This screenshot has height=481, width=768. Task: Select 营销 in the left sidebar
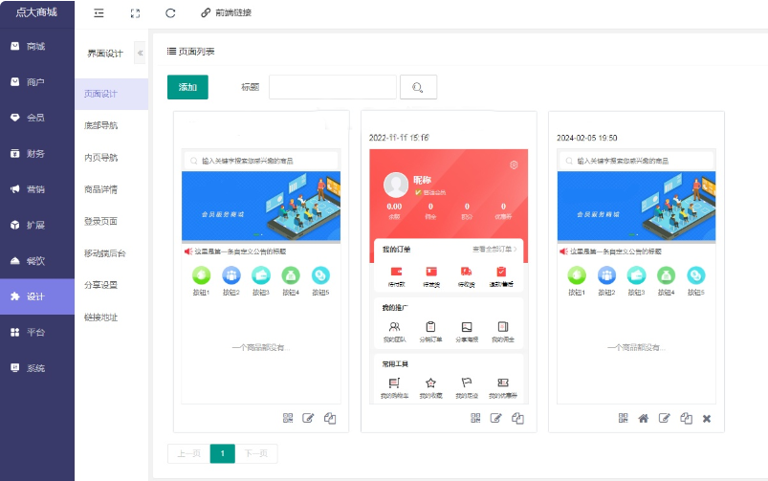pos(35,189)
